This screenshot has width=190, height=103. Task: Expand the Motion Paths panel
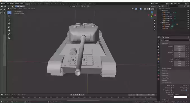(x=165, y=78)
